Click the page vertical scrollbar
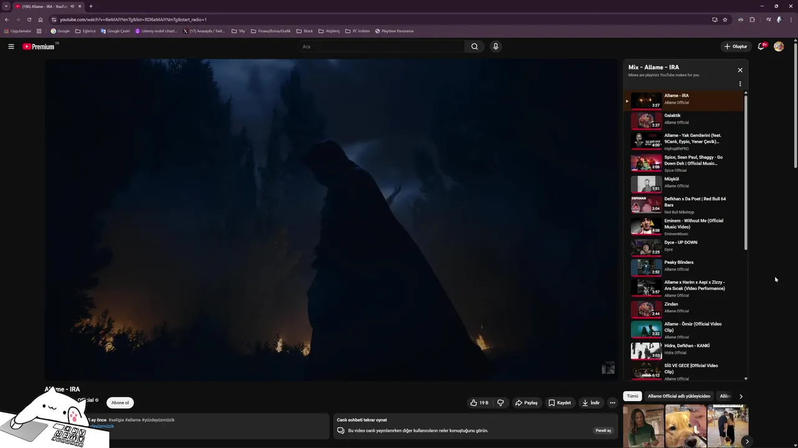The image size is (798, 448). [x=795, y=106]
